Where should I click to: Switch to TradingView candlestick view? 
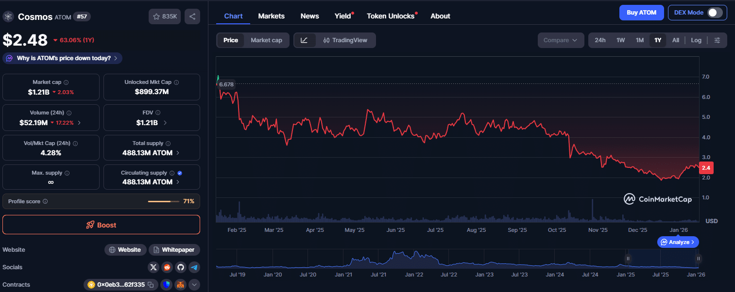tap(346, 40)
